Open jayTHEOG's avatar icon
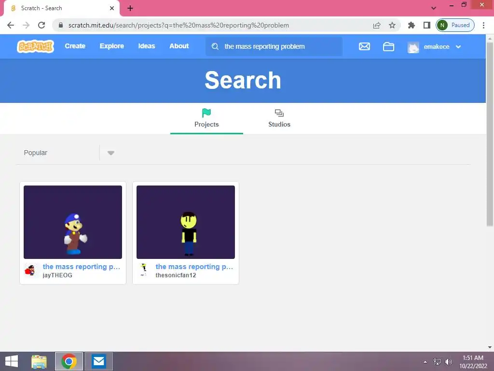Image resolution: width=494 pixels, height=371 pixels. (30, 271)
